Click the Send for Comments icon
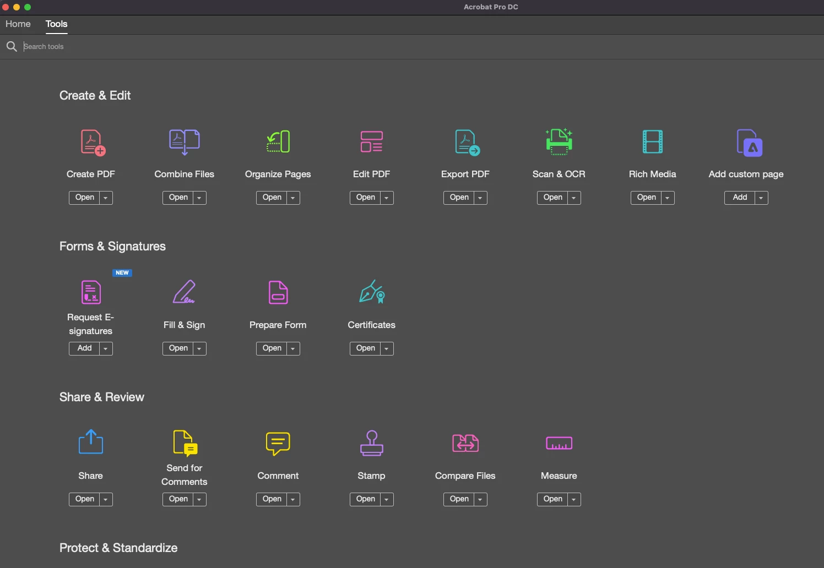 (185, 444)
